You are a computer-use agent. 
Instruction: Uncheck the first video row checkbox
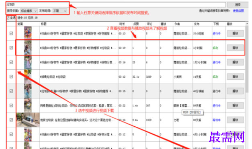(x=11, y=33)
